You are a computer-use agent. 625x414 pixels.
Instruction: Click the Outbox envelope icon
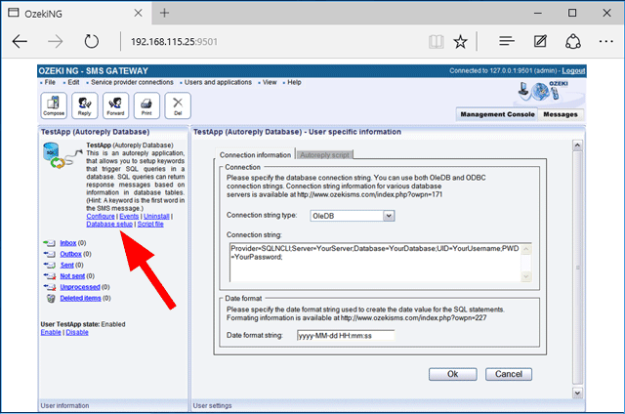pyautogui.click(x=50, y=254)
